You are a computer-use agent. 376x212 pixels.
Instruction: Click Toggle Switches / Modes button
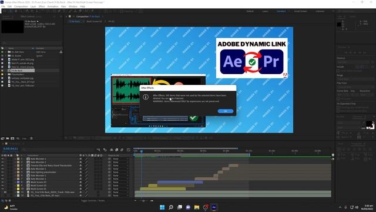click(92, 200)
